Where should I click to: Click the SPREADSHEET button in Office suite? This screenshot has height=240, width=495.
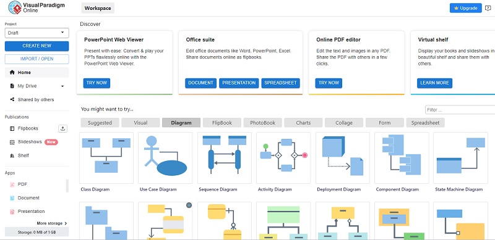(x=281, y=83)
